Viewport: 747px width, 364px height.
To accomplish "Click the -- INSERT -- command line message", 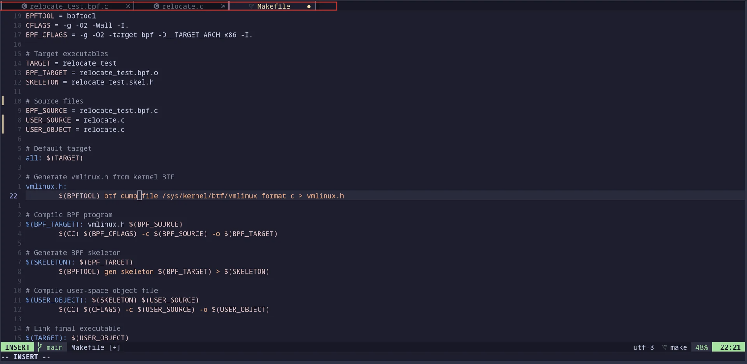I will [x=26, y=357].
